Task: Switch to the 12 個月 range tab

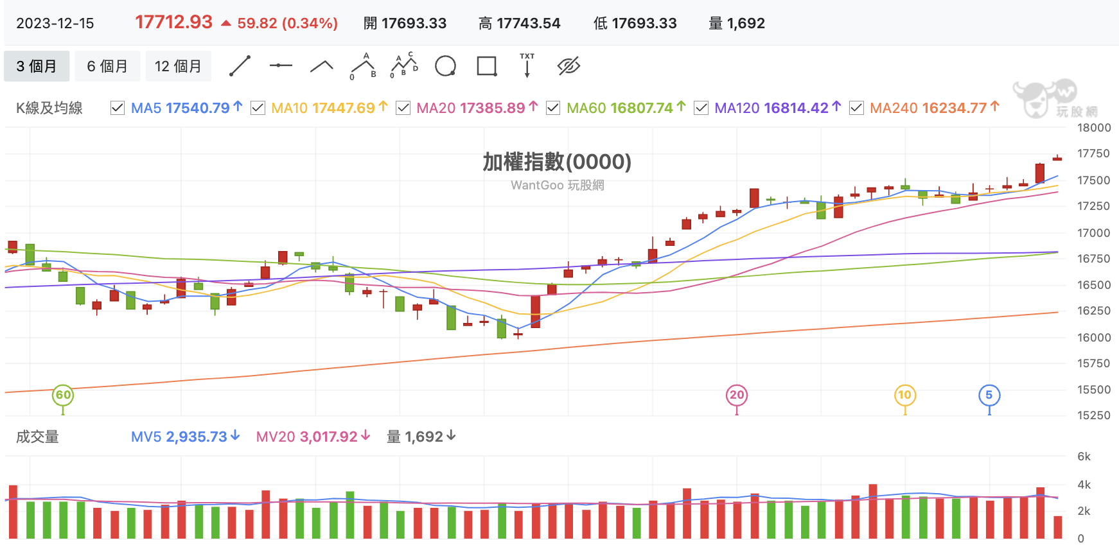Action: point(178,66)
